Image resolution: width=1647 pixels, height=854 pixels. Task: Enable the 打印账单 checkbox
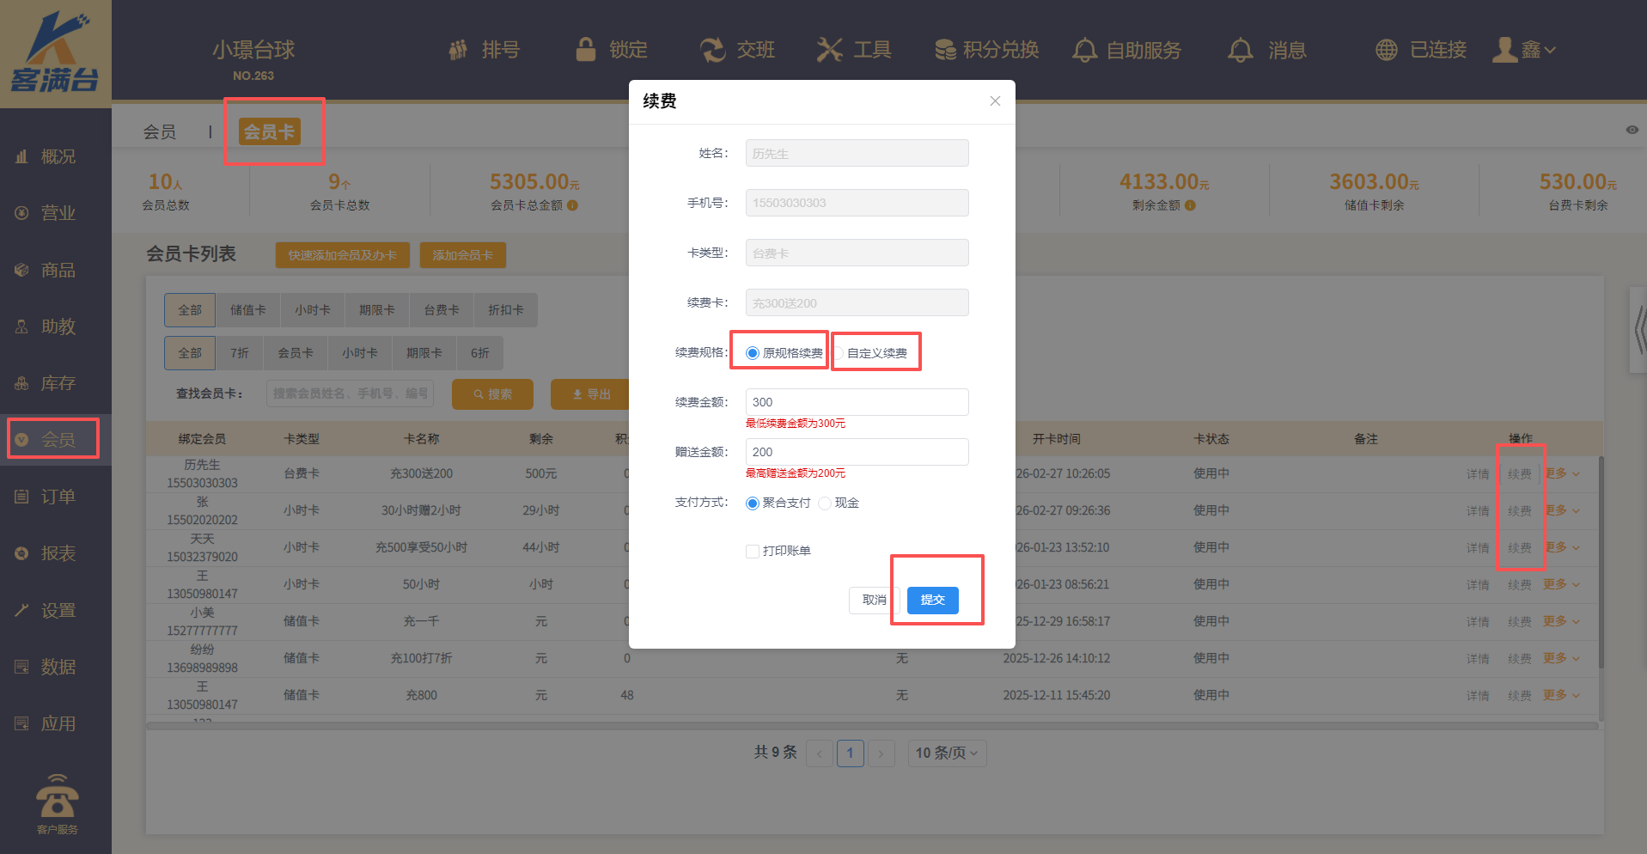[x=753, y=552]
